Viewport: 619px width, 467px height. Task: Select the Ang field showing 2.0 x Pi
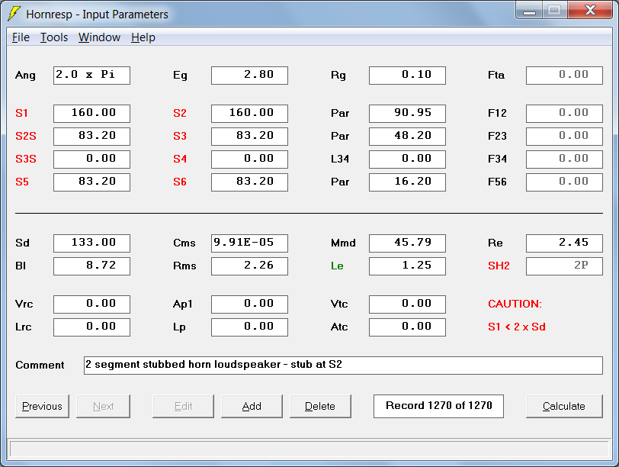pos(91,76)
